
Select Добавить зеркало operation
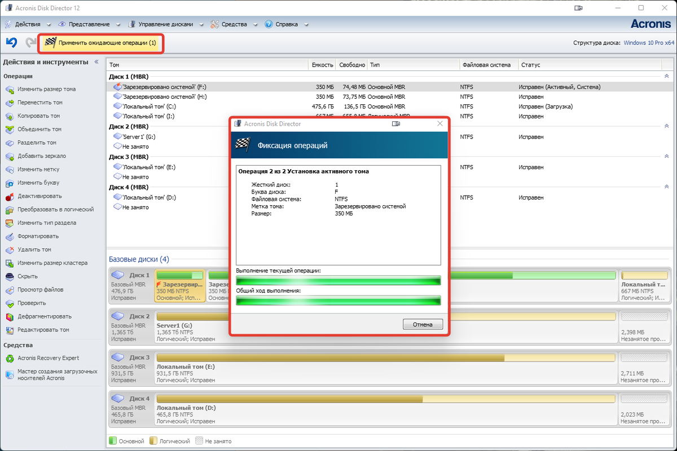pos(41,156)
